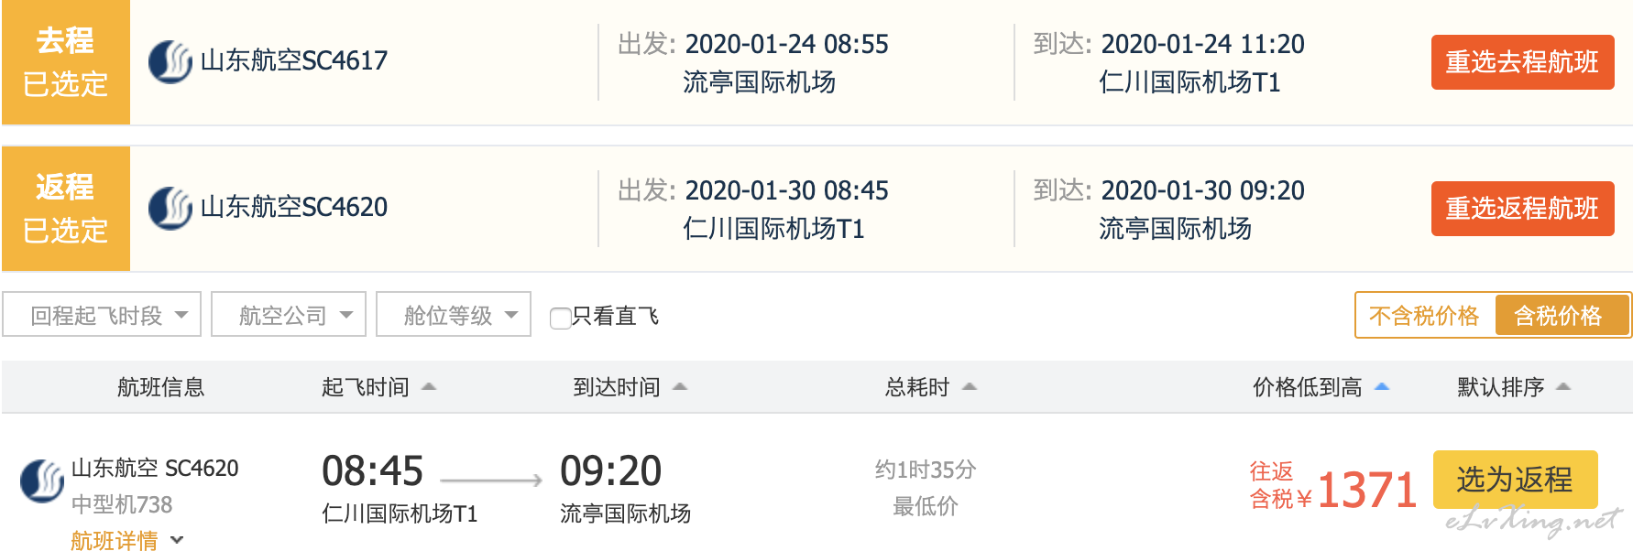Click blue price low-to-high sort arrow

click(x=1382, y=387)
